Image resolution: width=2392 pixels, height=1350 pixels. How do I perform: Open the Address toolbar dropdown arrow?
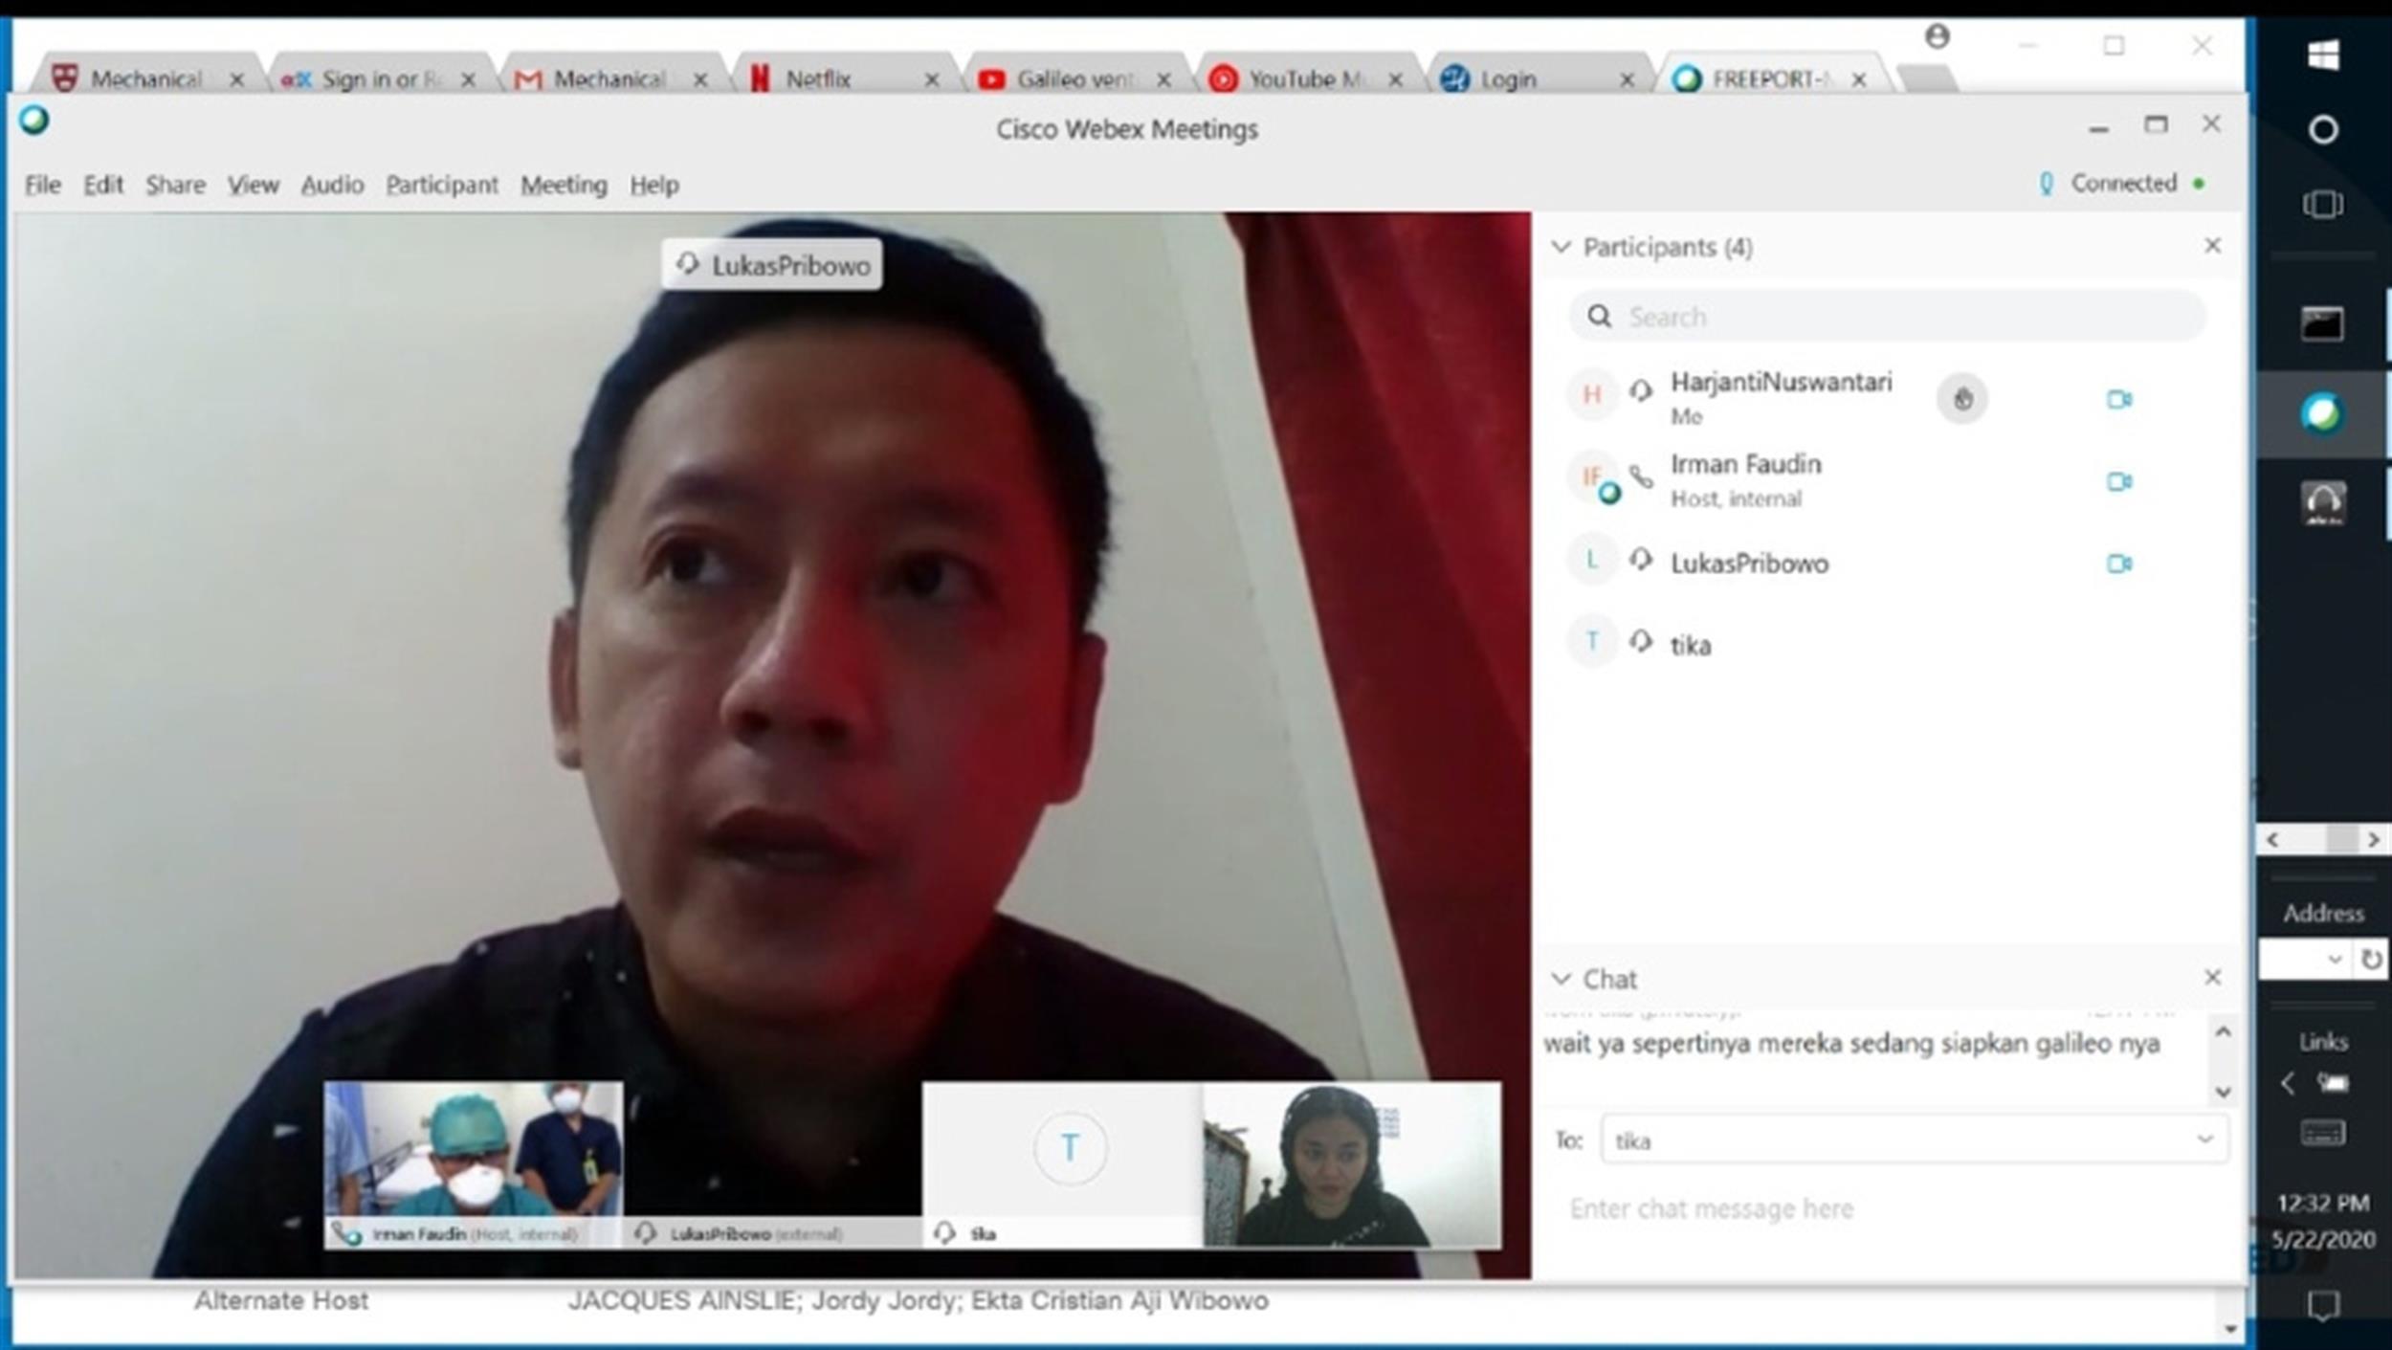coord(2335,959)
